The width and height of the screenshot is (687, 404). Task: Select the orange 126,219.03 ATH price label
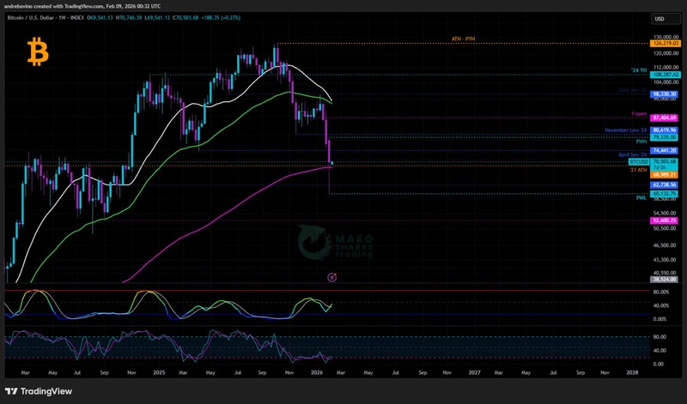pyautogui.click(x=665, y=43)
